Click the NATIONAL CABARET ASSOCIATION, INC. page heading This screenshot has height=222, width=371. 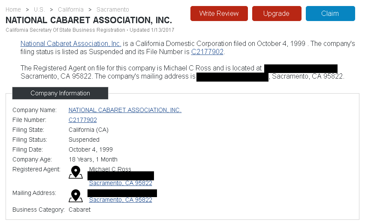[89, 20]
